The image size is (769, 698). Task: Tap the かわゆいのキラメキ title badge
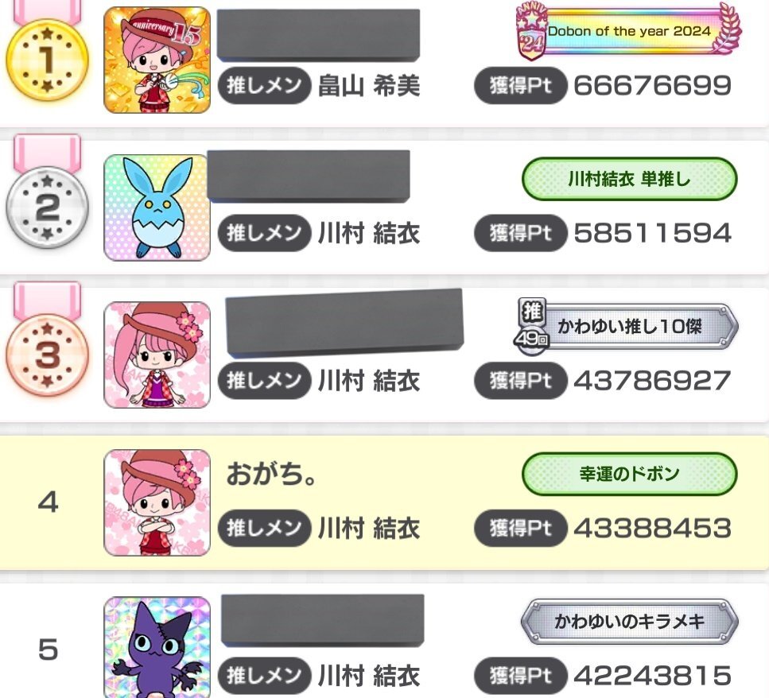(629, 622)
